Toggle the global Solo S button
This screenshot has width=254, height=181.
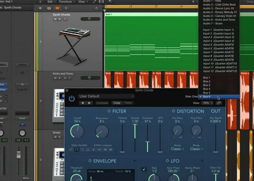[66, 8]
